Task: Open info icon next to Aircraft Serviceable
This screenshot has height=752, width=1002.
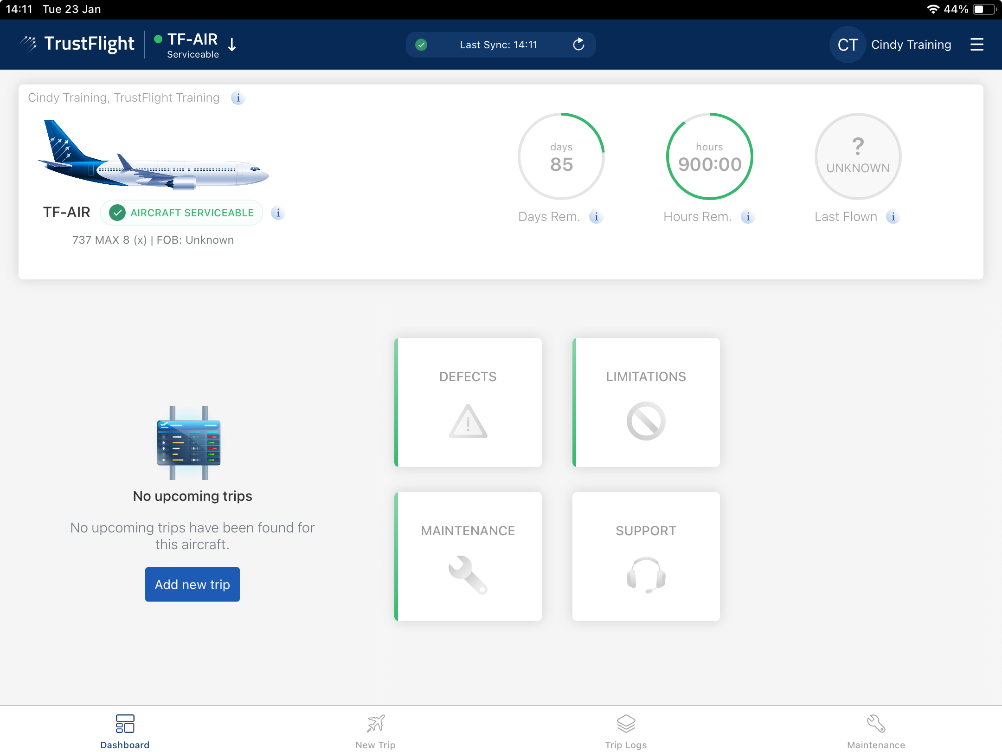Action: pyautogui.click(x=278, y=213)
